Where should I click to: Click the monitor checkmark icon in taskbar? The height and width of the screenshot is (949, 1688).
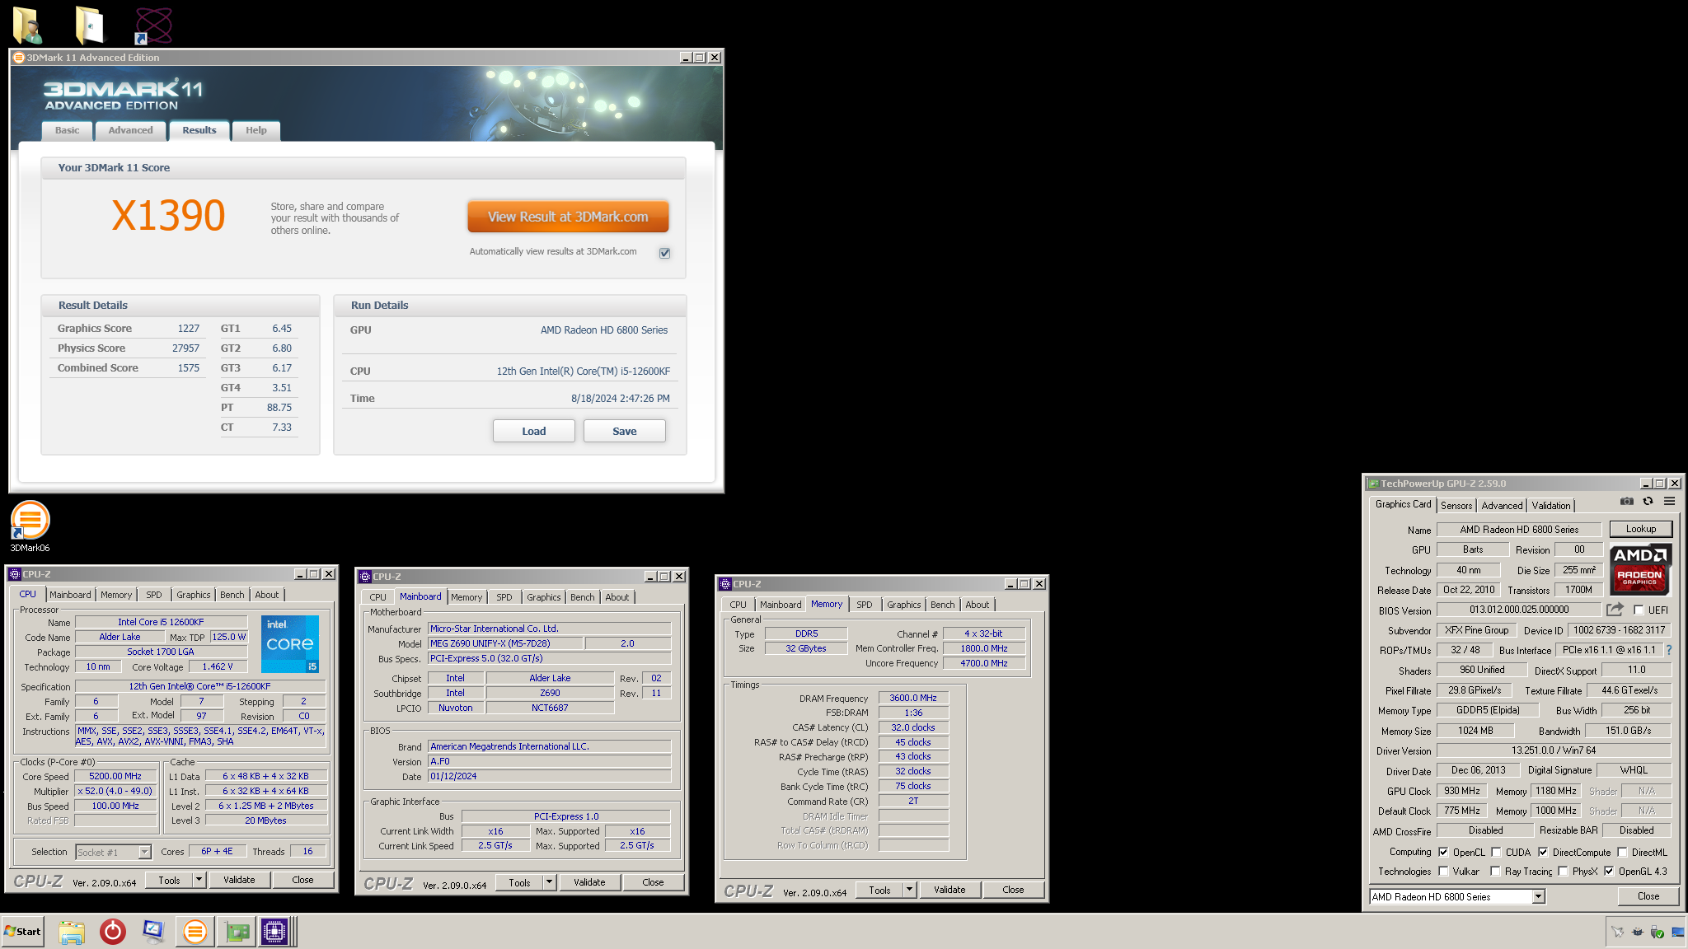153,932
